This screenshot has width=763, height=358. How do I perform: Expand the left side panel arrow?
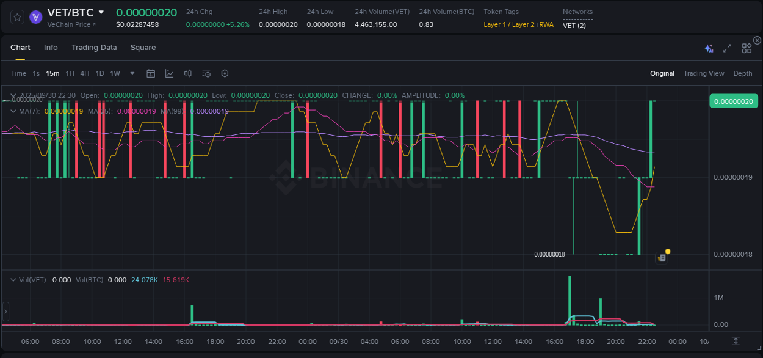coord(5,312)
